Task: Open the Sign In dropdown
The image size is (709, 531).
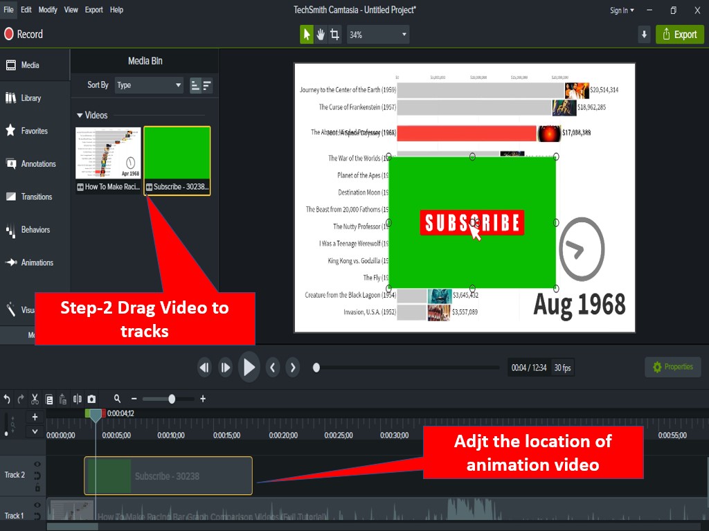Action: (622, 10)
